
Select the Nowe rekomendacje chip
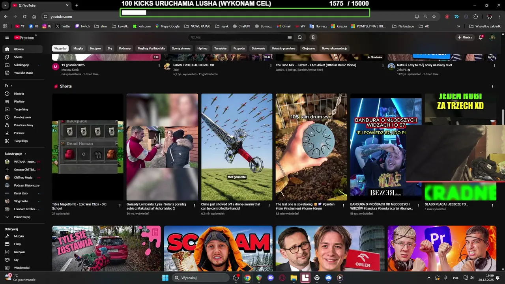point(335,49)
